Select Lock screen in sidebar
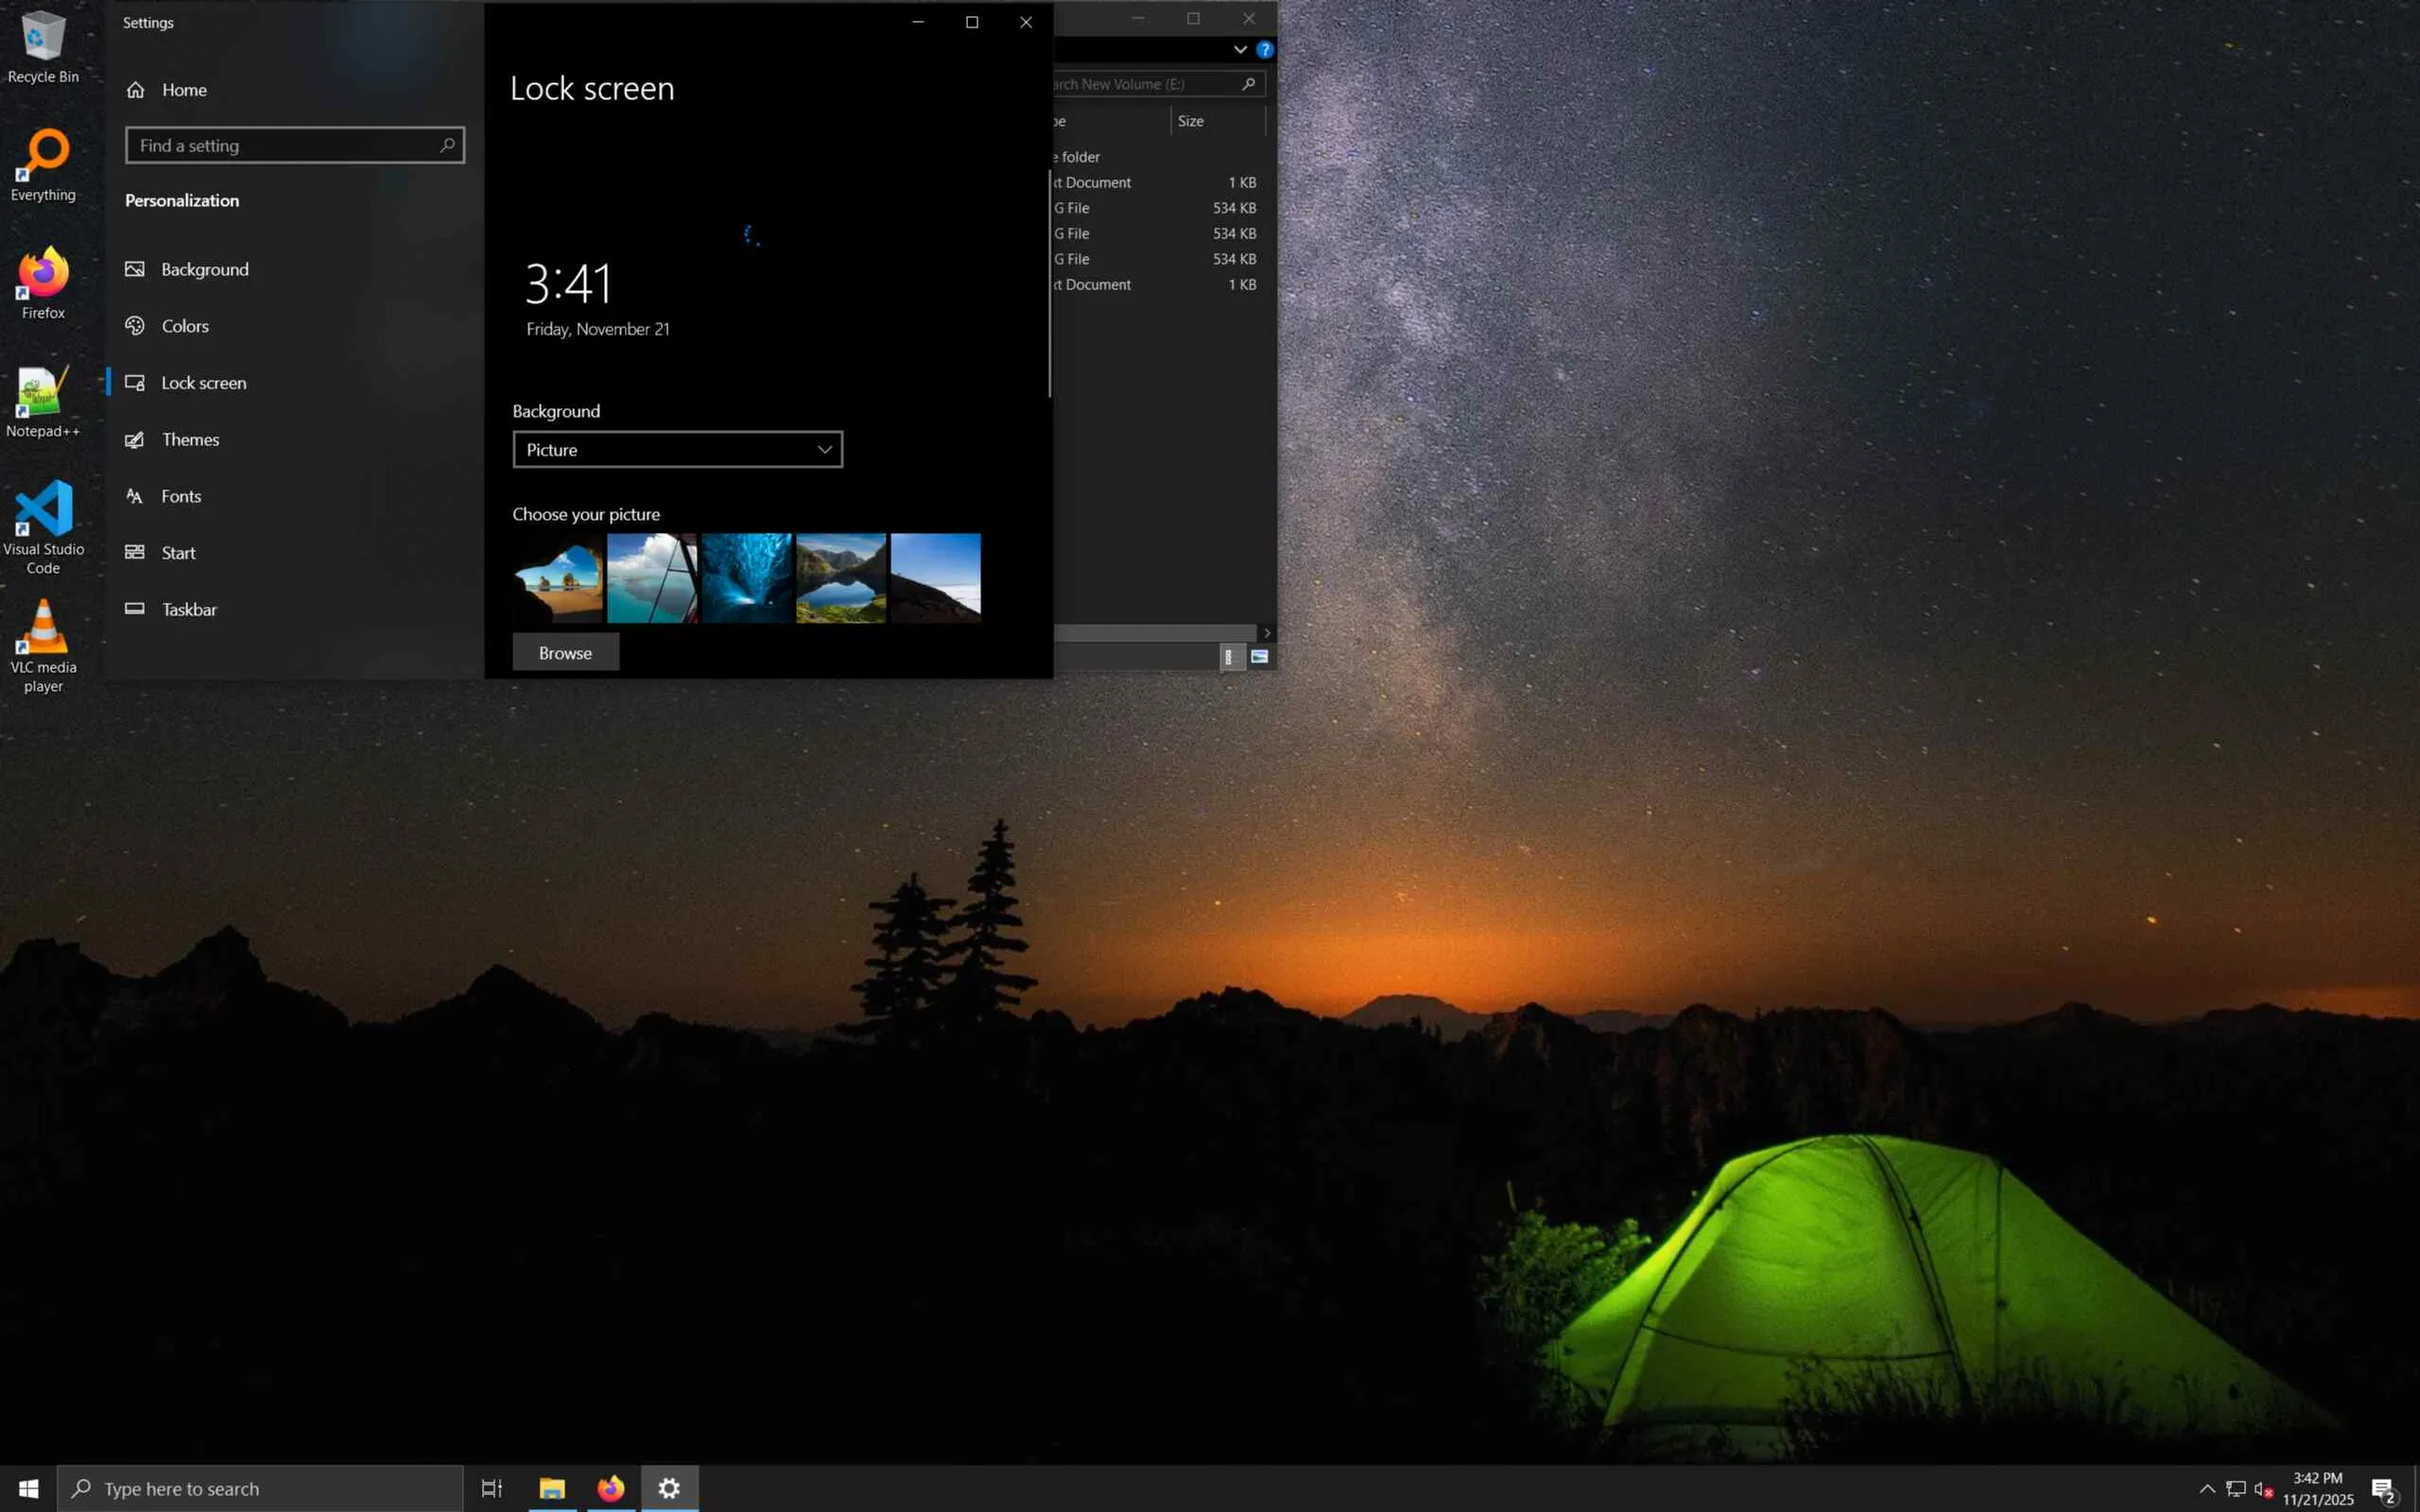Screen dimensions: 2420x1512 click(203, 383)
